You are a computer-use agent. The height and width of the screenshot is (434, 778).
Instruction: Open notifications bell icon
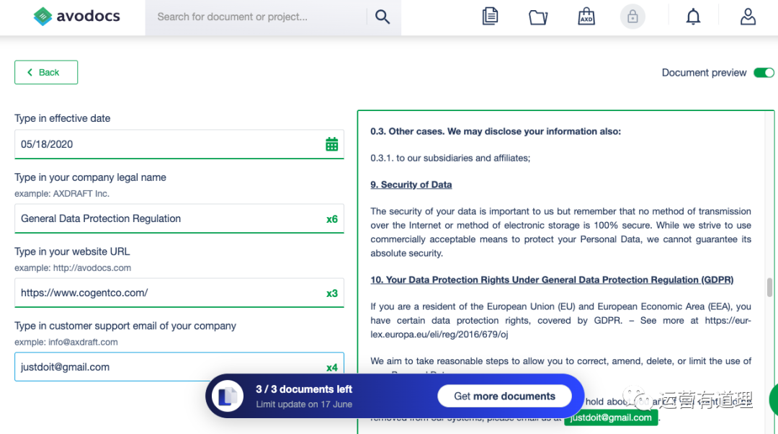(x=693, y=17)
